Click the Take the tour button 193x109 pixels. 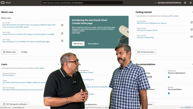(x=78, y=44)
